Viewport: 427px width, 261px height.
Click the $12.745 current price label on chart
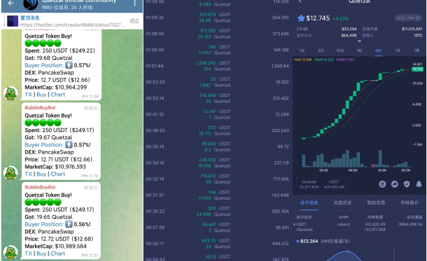[417, 69]
